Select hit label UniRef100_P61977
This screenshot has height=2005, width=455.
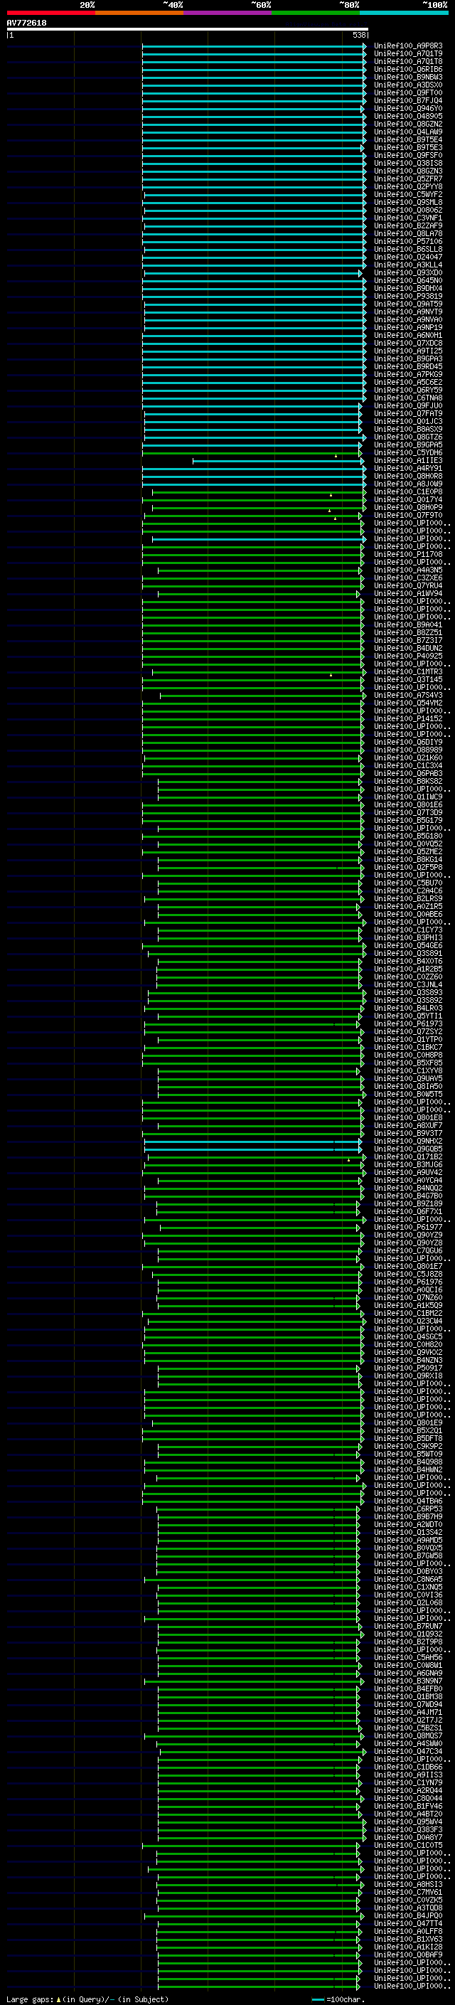[x=408, y=1228]
